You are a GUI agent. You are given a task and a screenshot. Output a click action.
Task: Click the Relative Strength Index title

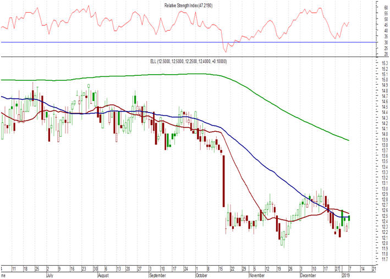189,5
